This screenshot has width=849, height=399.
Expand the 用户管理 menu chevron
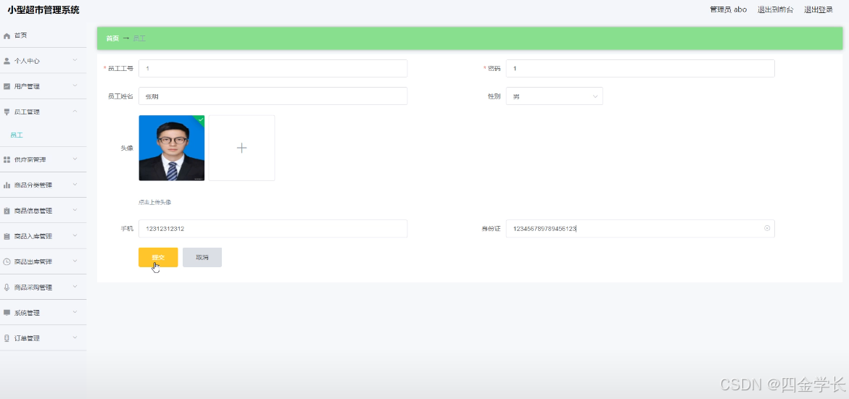click(75, 86)
